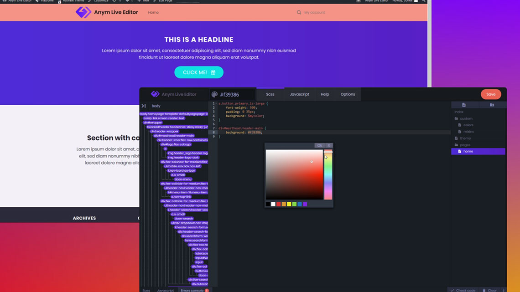
Task: Pick the red preset swatch in color picker
Action: (278, 204)
